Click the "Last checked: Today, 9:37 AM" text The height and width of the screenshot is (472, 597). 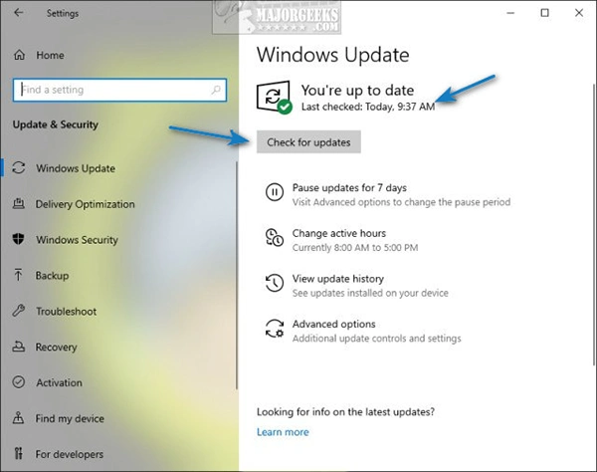click(x=368, y=107)
